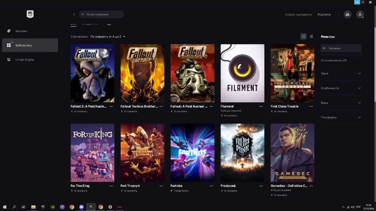The width and height of the screenshot is (376, 211).
Task: Open Task View on taskbar
Action: pos(23,207)
